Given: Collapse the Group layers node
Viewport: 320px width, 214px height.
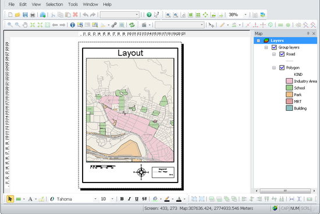Looking at the screenshot, I should pos(266,47).
